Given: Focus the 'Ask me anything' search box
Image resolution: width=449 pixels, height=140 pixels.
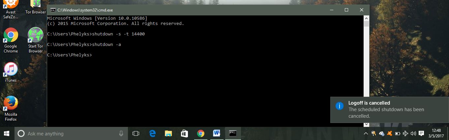Looking at the screenshot, I should (71, 133).
